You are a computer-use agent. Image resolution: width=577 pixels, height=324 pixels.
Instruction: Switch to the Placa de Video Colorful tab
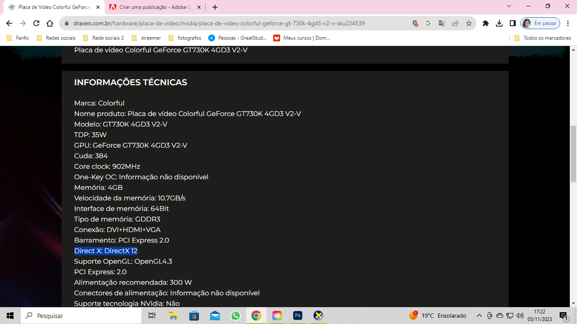[x=54, y=7]
